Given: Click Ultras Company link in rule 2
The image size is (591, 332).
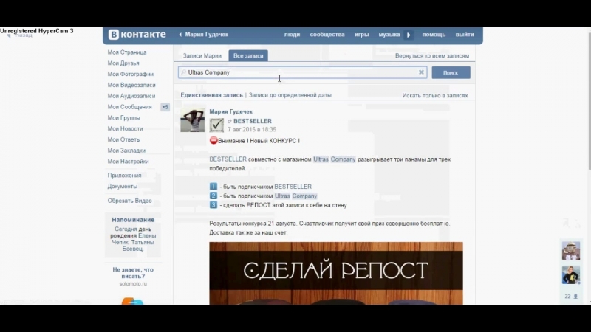Looking at the screenshot, I should (296, 196).
